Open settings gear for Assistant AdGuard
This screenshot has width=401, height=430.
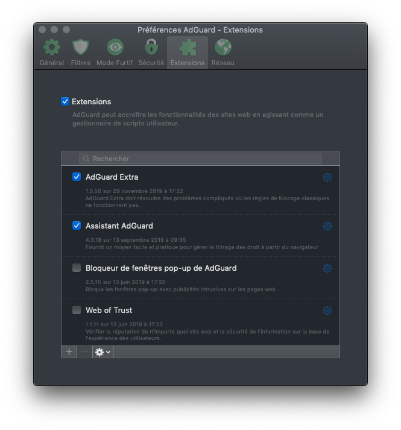[x=327, y=226]
